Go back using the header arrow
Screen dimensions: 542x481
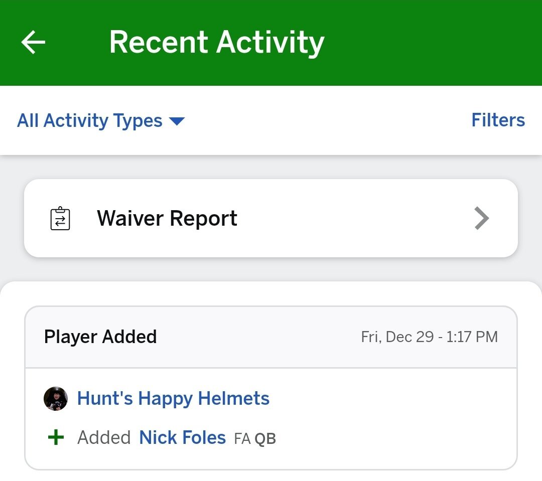33,42
